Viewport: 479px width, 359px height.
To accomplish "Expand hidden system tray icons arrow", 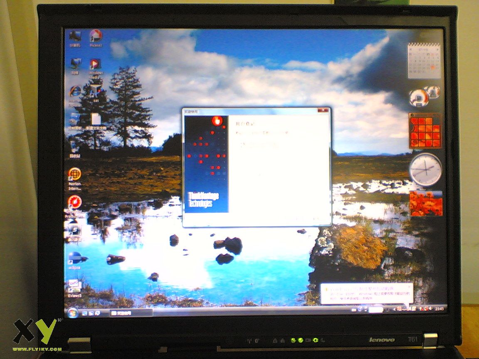I will (394, 309).
